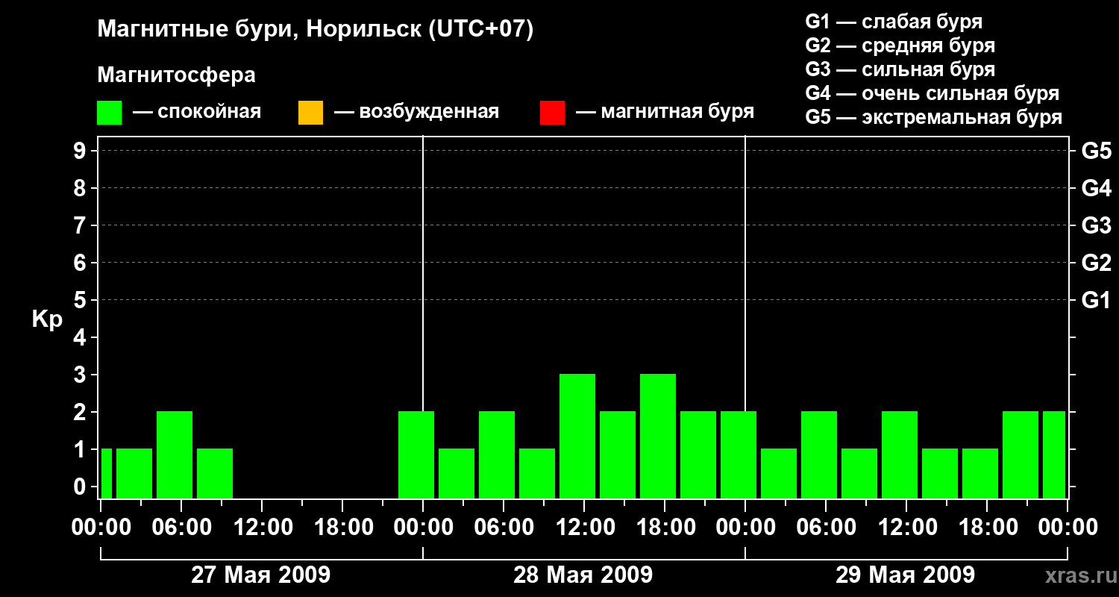Click the 'G3' tick label on the right axis
1119x597 pixels.
click(1097, 225)
